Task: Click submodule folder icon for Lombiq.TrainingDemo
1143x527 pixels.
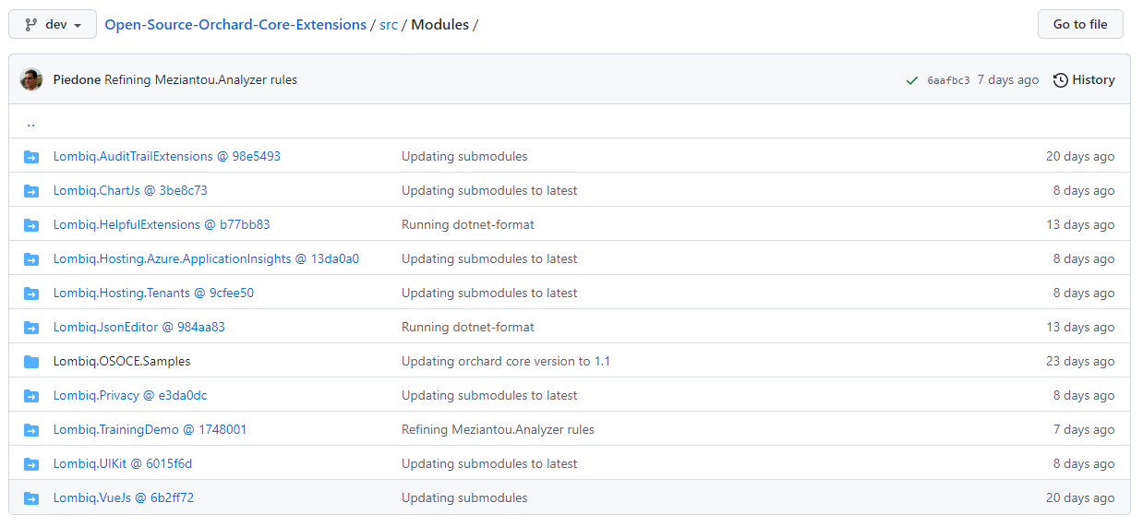Action: pos(31,430)
